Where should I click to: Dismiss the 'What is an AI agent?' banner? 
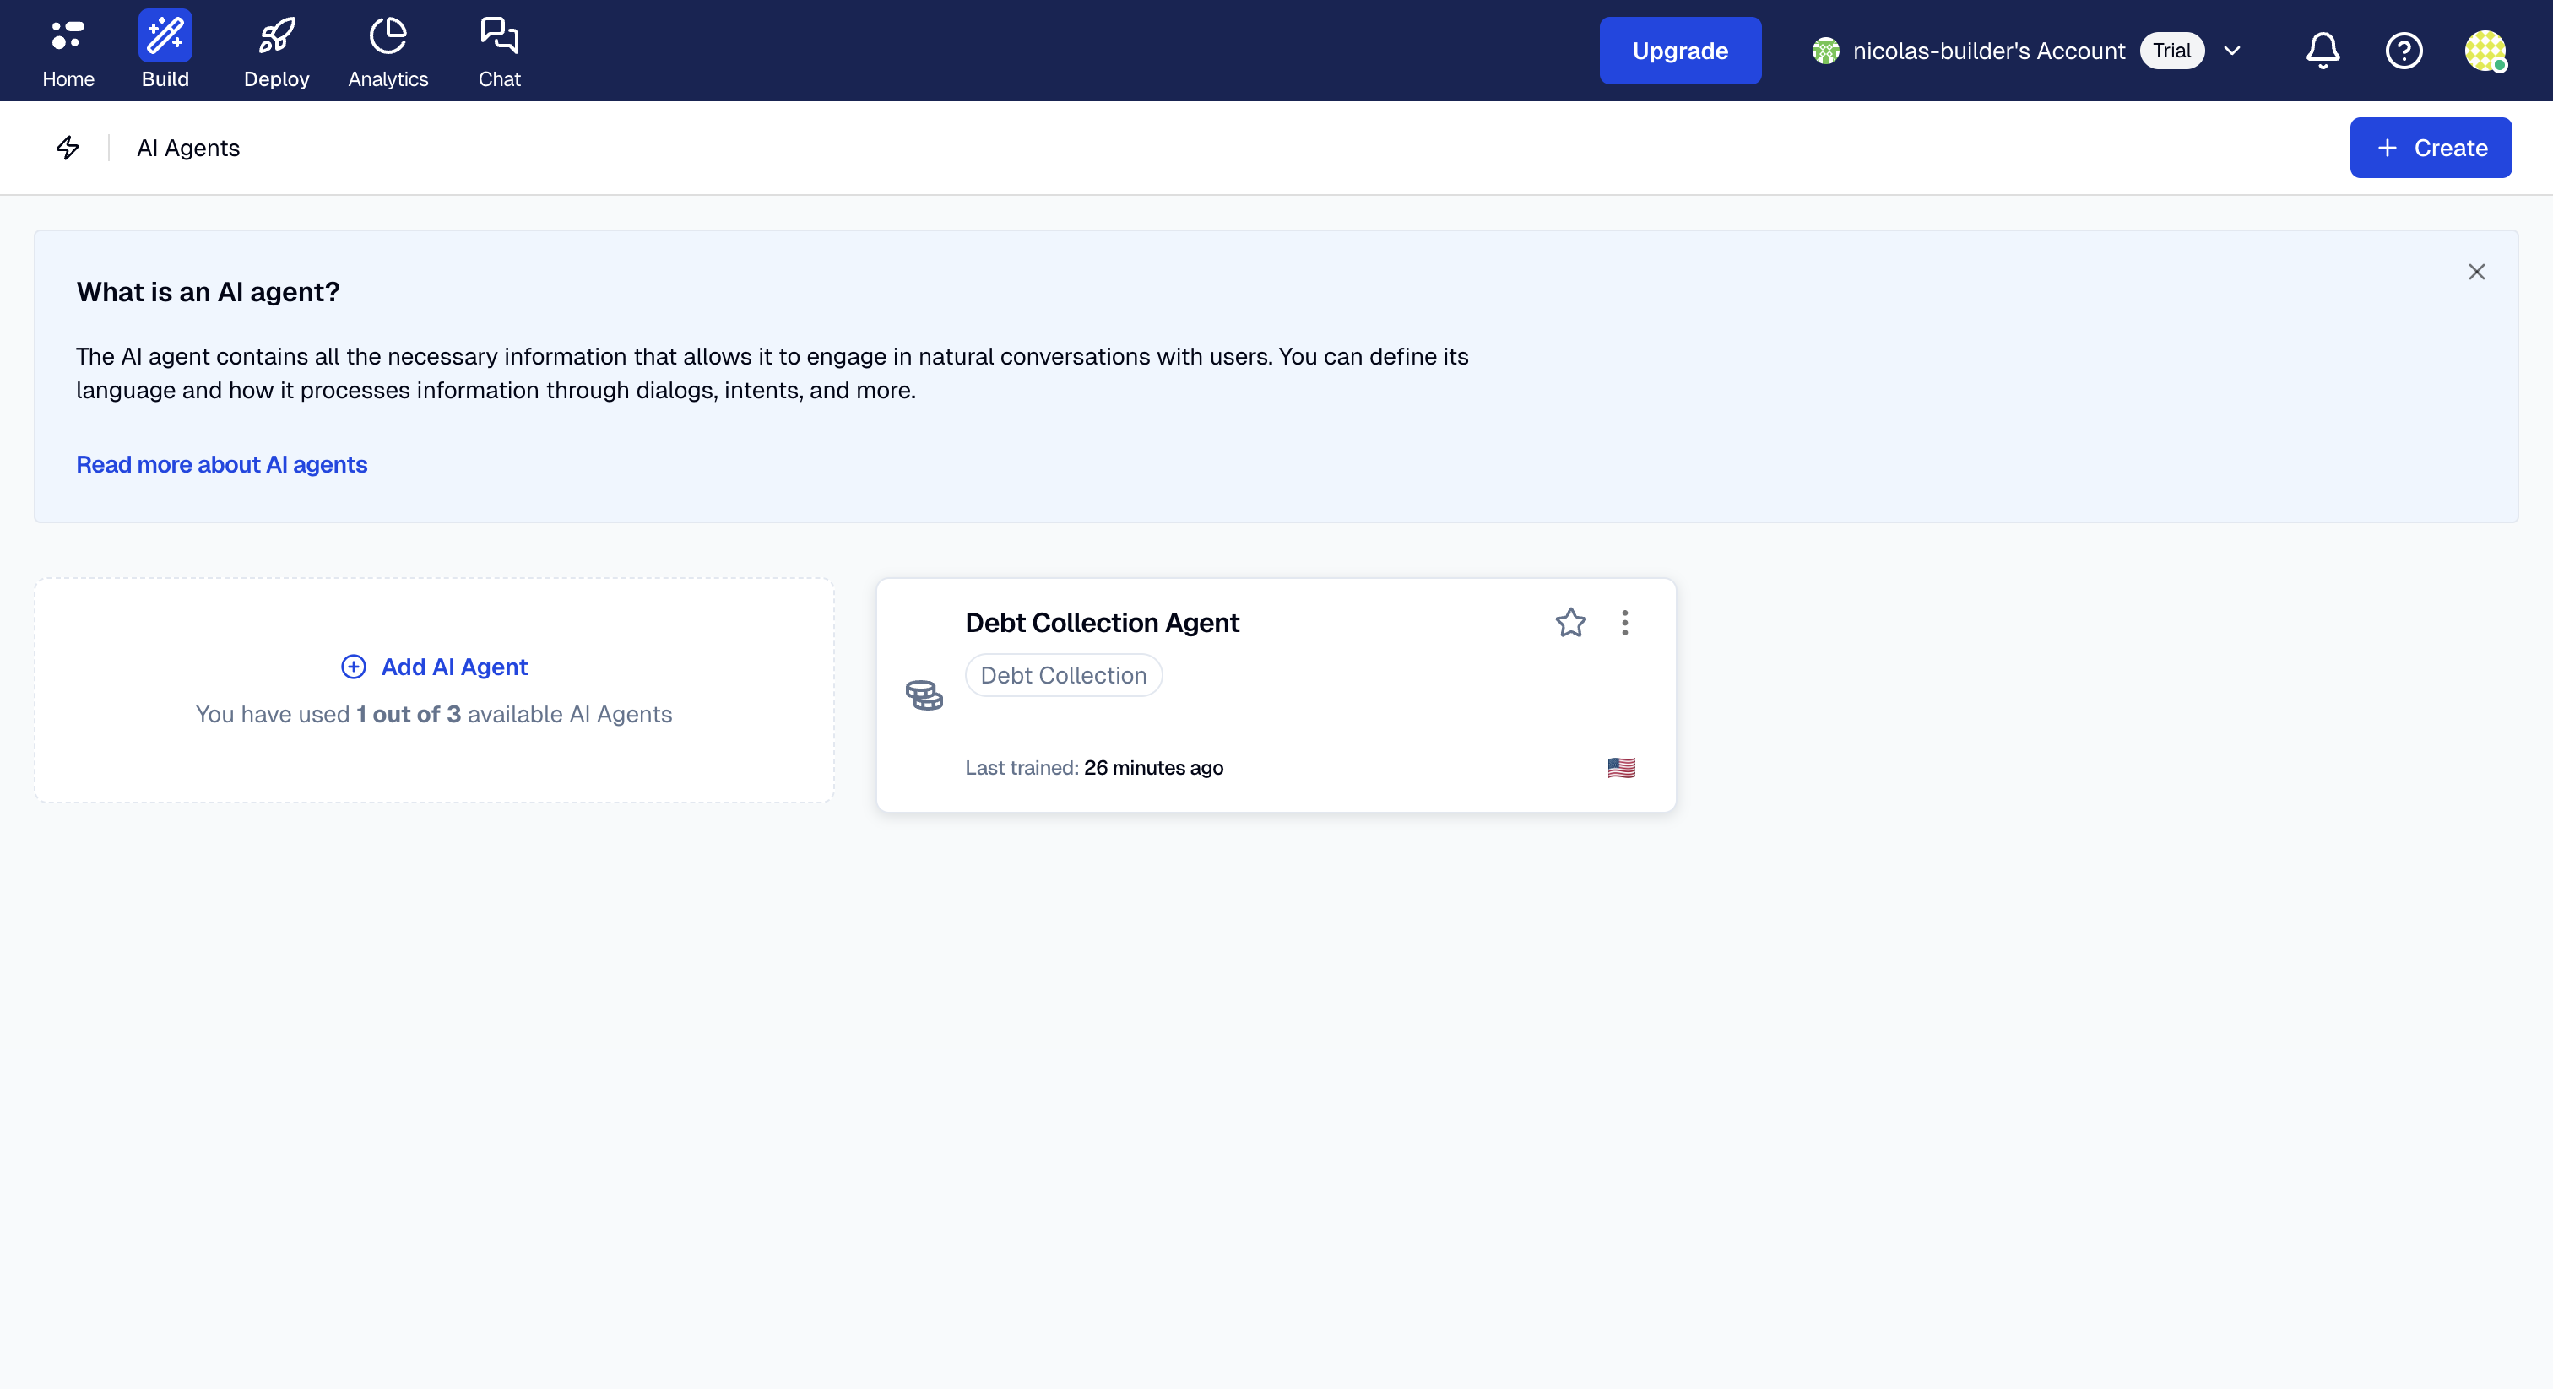2475,272
